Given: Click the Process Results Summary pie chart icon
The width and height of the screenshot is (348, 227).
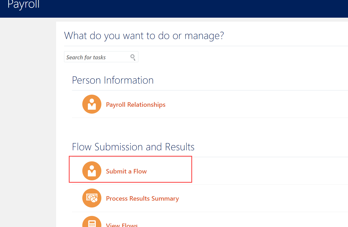Looking at the screenshot, I should 92,198.
